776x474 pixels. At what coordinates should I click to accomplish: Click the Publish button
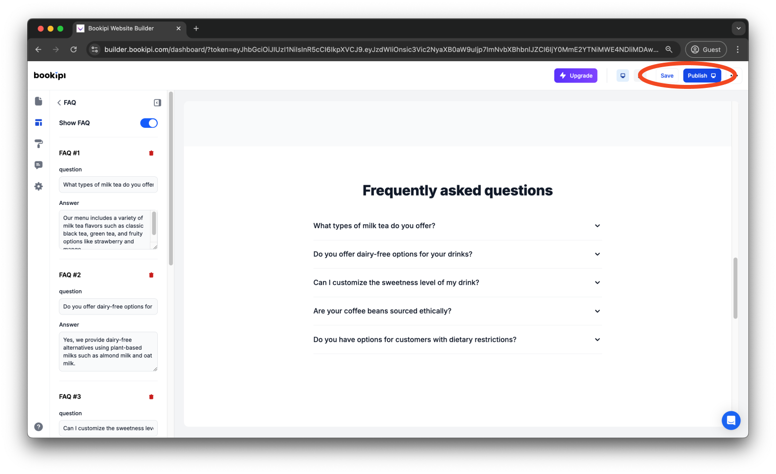702,76
